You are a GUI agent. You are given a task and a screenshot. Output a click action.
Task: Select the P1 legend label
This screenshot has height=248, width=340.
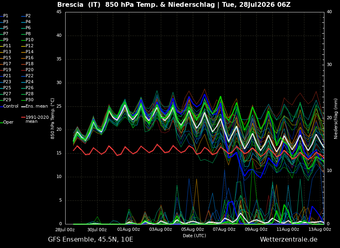click(x=6, y=16)
